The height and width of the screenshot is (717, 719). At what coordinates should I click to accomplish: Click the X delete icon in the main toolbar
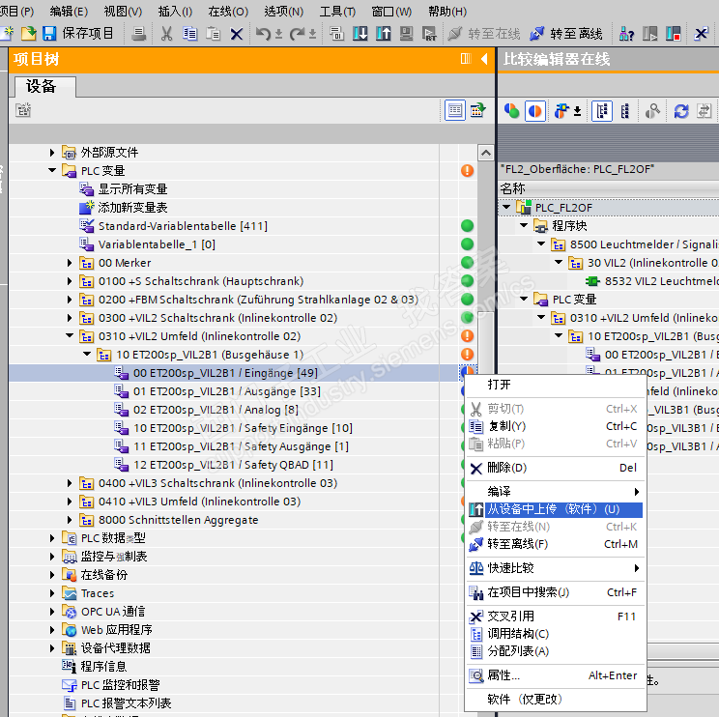tap(236, 34)
